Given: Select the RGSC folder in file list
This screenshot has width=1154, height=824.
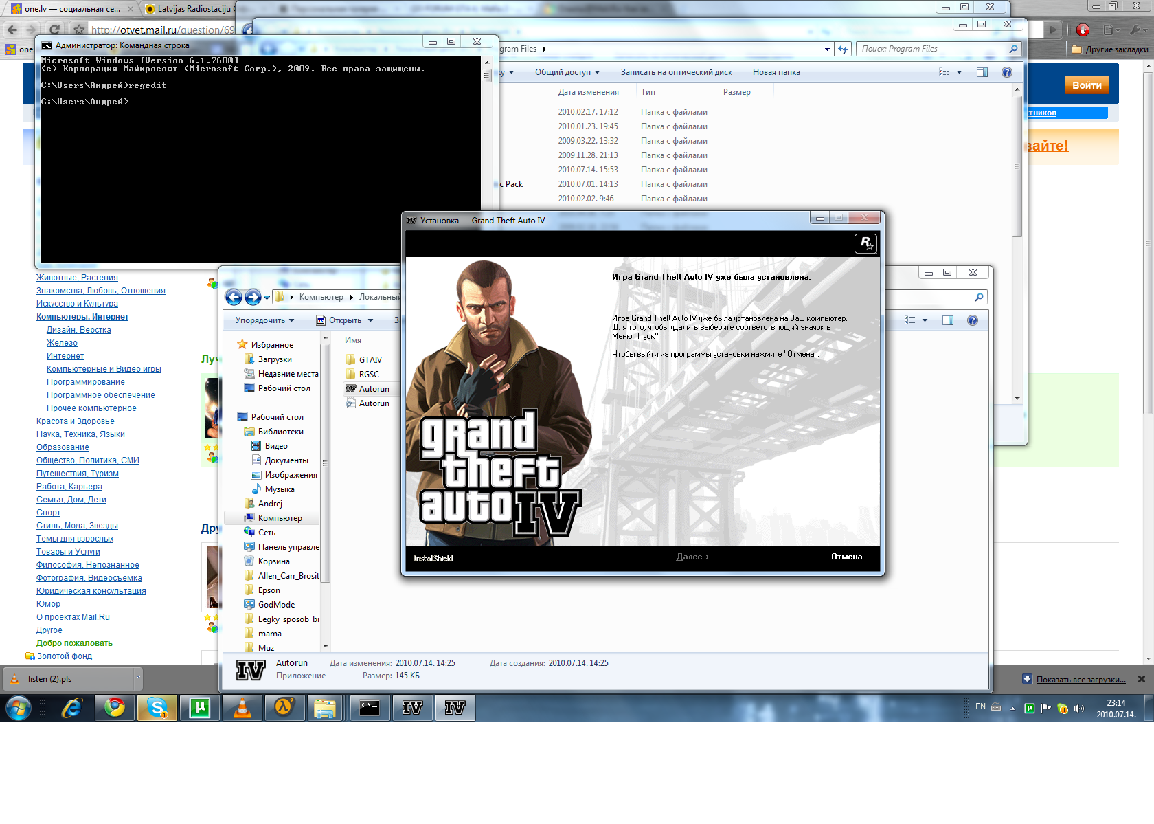Looking at the screenshot, I should pyautogui.click(x=369, y=375).
